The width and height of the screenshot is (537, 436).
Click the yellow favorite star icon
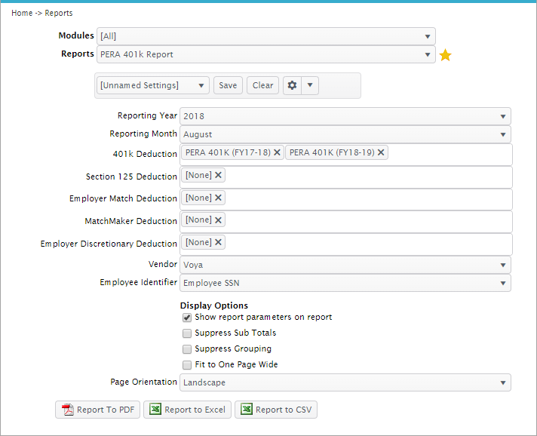coord(445,55)
